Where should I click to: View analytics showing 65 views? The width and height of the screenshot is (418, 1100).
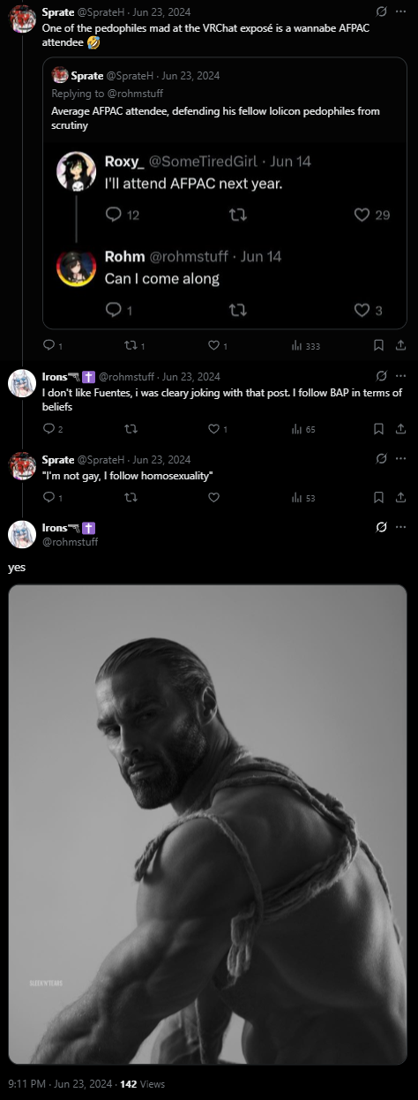click(303, 429)
